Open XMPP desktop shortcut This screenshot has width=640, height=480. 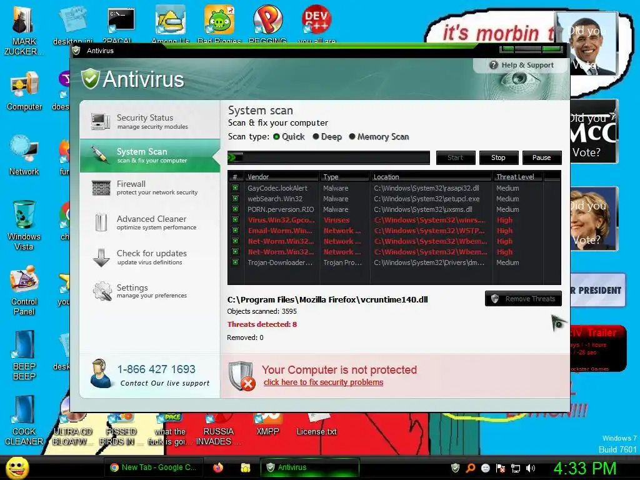click(x=267, y=424)
